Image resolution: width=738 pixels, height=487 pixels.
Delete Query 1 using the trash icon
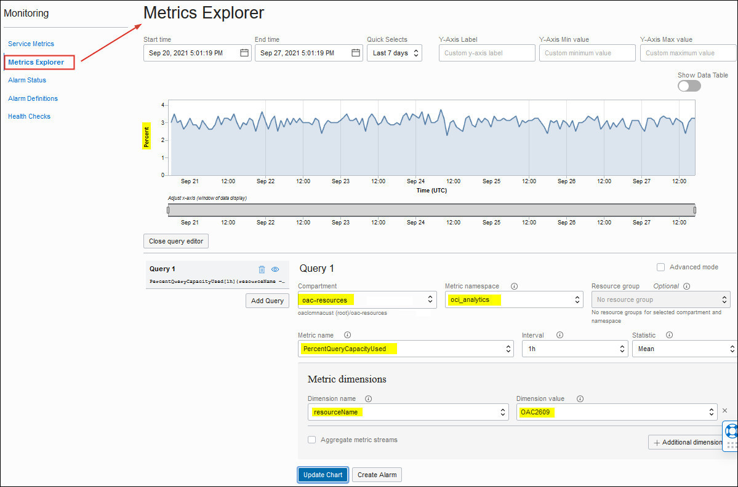click(262, 269)
